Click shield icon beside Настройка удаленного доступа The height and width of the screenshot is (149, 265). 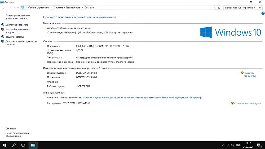[x=3, y=29]
